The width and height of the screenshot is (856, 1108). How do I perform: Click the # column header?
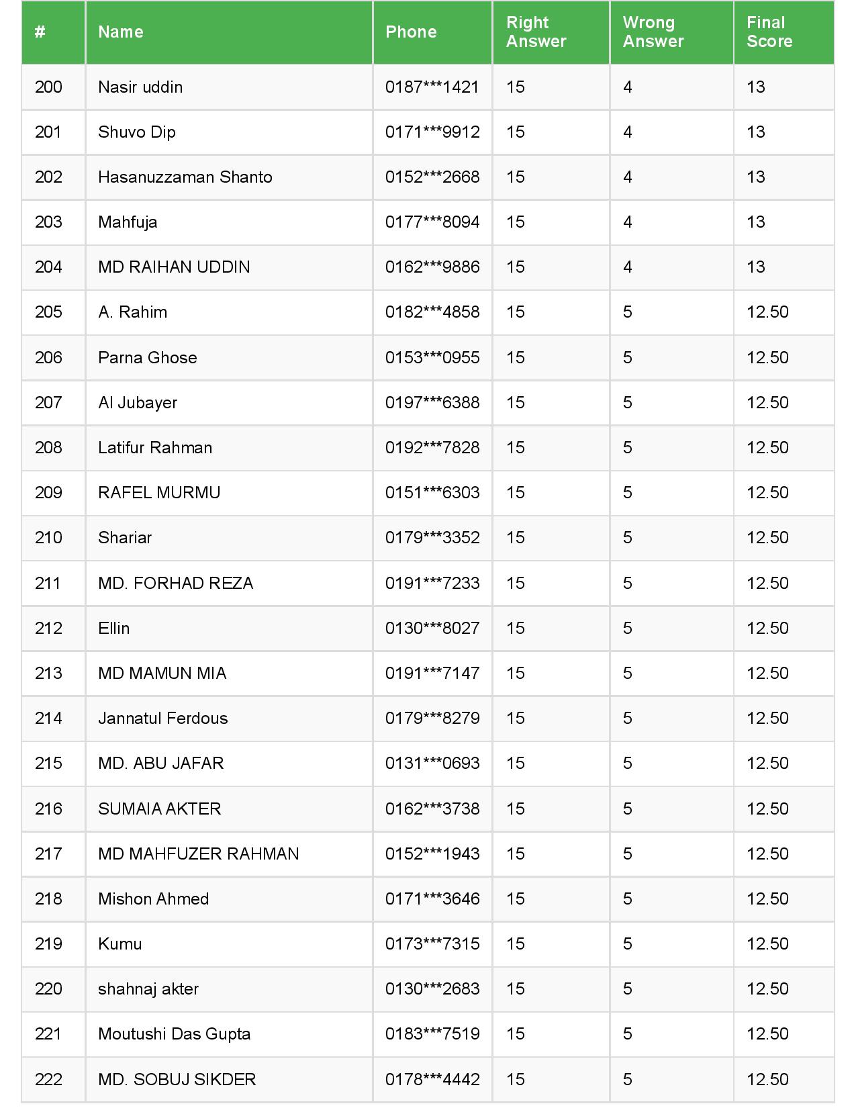pos(40,32)
